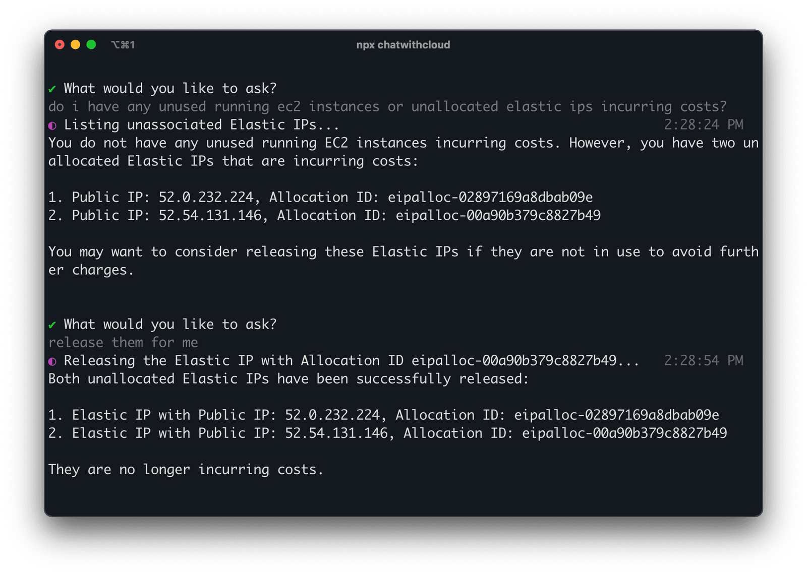Click the green checkmark beside the first prompt

(x=52, y=88)
